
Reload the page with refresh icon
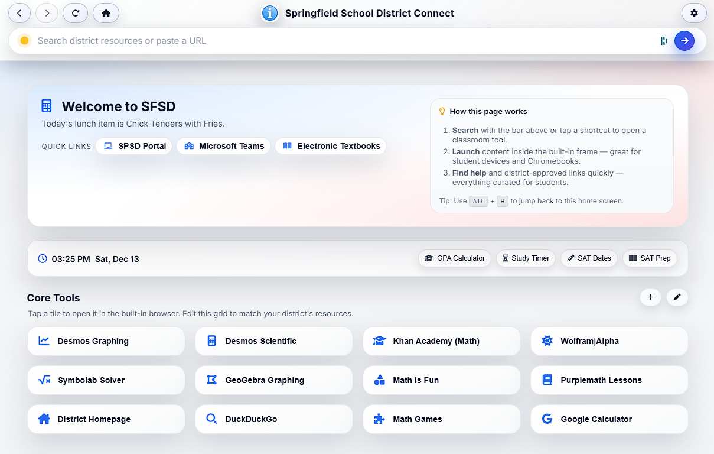[75, 13]
